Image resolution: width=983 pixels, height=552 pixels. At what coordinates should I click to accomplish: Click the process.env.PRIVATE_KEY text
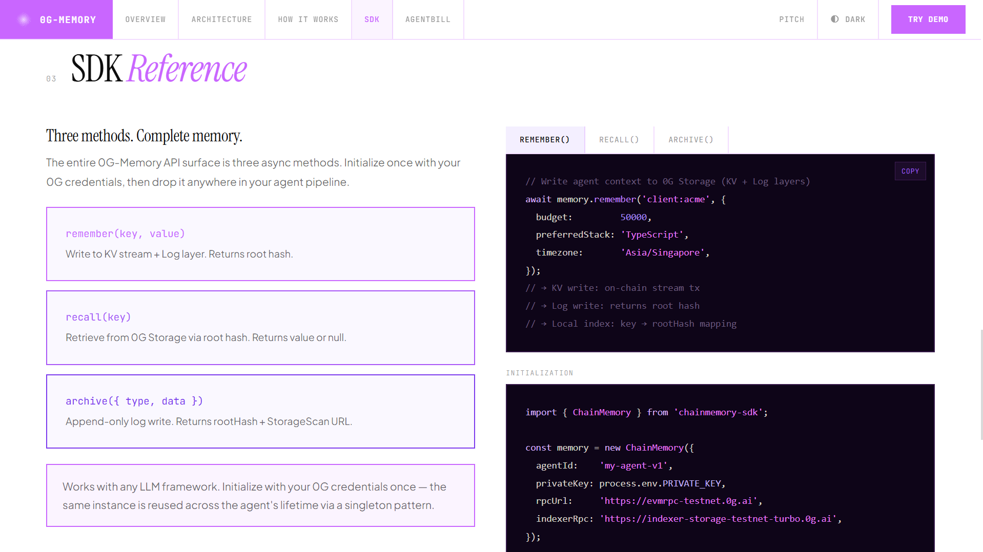click(660, 483)
